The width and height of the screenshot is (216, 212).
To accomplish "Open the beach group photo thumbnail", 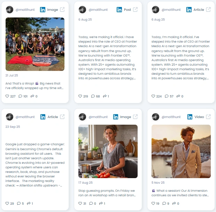I will click(35, 44).
